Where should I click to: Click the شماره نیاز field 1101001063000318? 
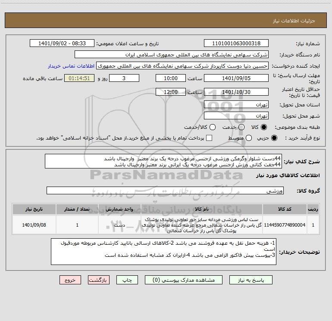pos(236,44)
